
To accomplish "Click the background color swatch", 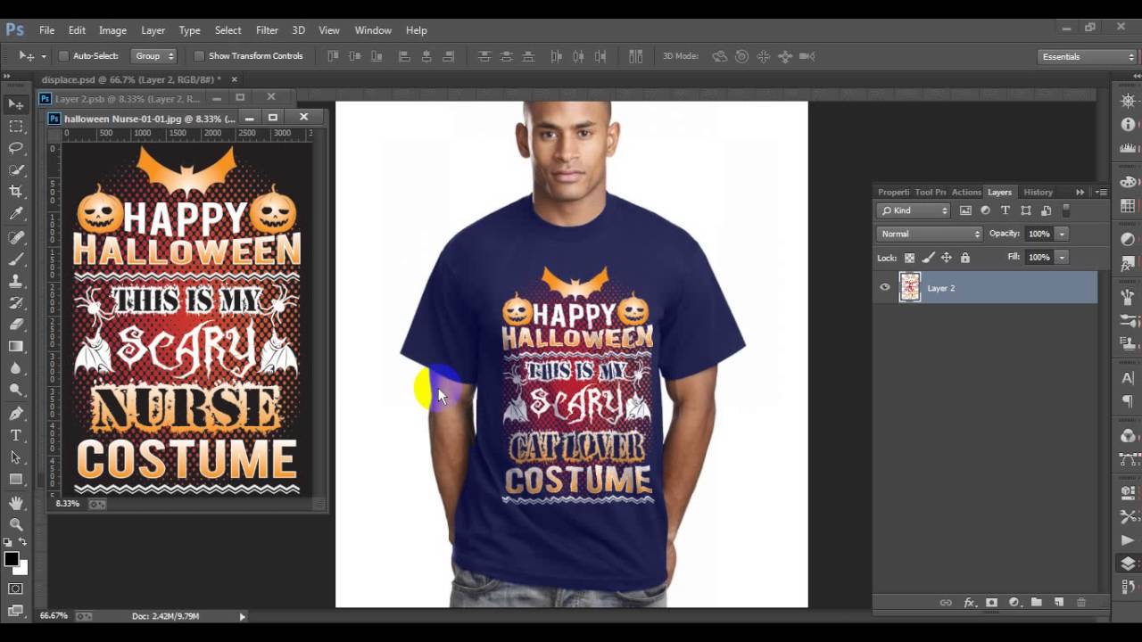I will [x=22, y=568].
